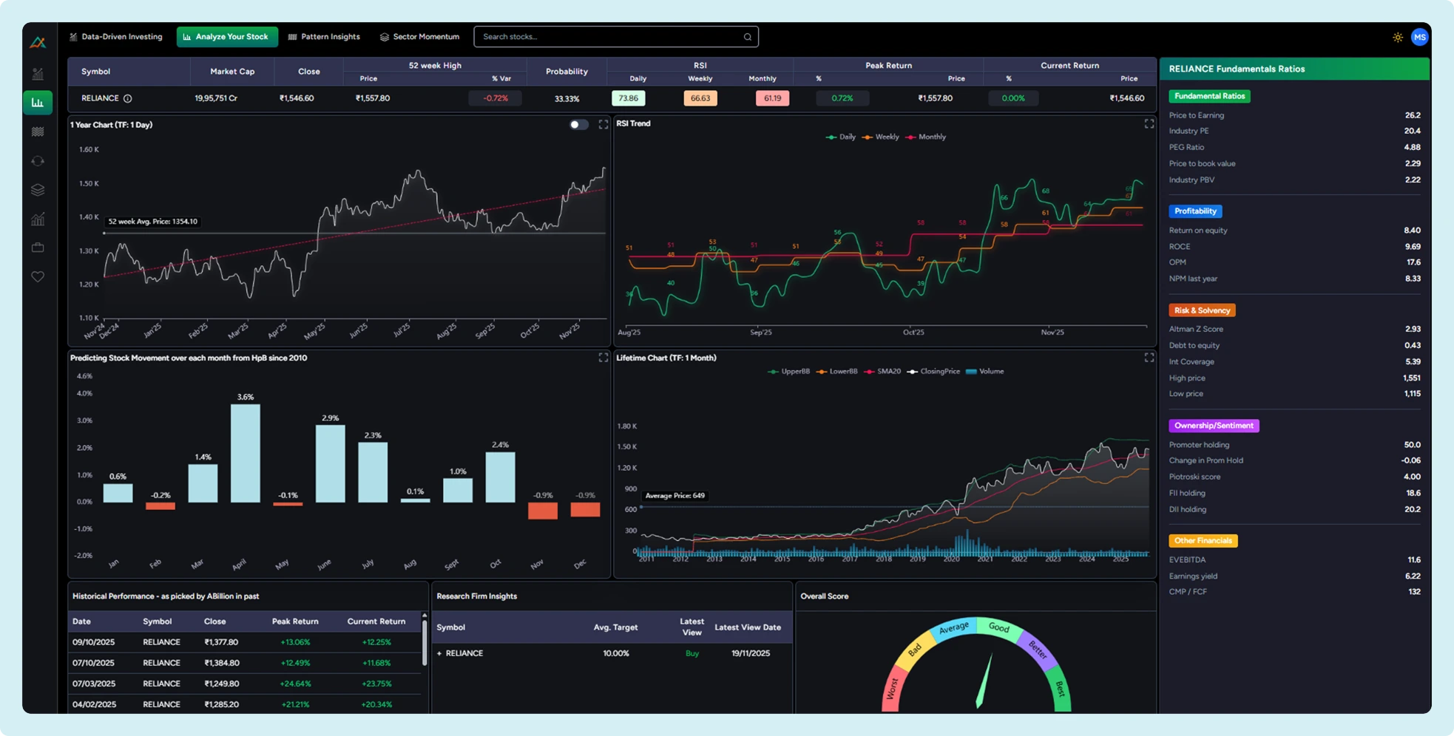Select the waves pattern icon in the sidebar
Screen dimensions: 1454x736
[x=38, y=132]
